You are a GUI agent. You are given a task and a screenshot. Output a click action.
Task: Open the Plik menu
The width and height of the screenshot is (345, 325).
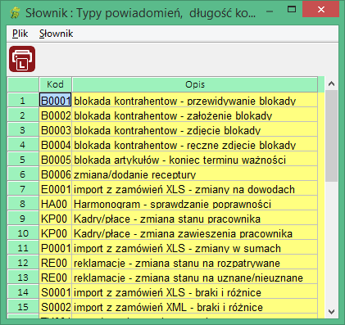coord(20,34)
